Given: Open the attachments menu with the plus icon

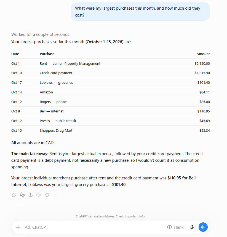Looking at the screenshot, I should pyautogui.click(x=18, y=227).
